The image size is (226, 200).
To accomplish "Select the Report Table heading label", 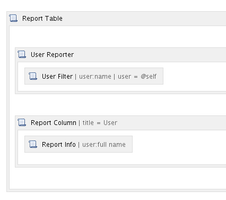I will [42, 19].
